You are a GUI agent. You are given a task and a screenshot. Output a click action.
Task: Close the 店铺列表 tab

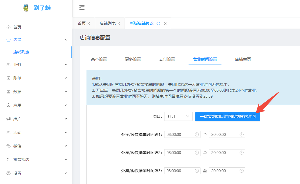[x=119, y=23]
